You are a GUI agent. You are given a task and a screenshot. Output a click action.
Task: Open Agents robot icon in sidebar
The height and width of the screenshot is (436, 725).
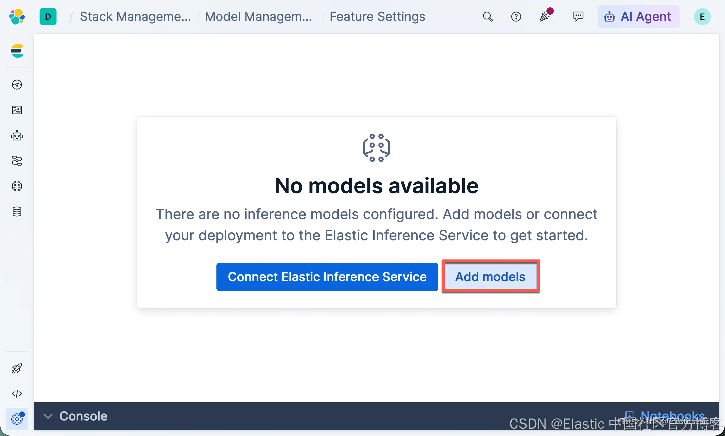[17, 135]
